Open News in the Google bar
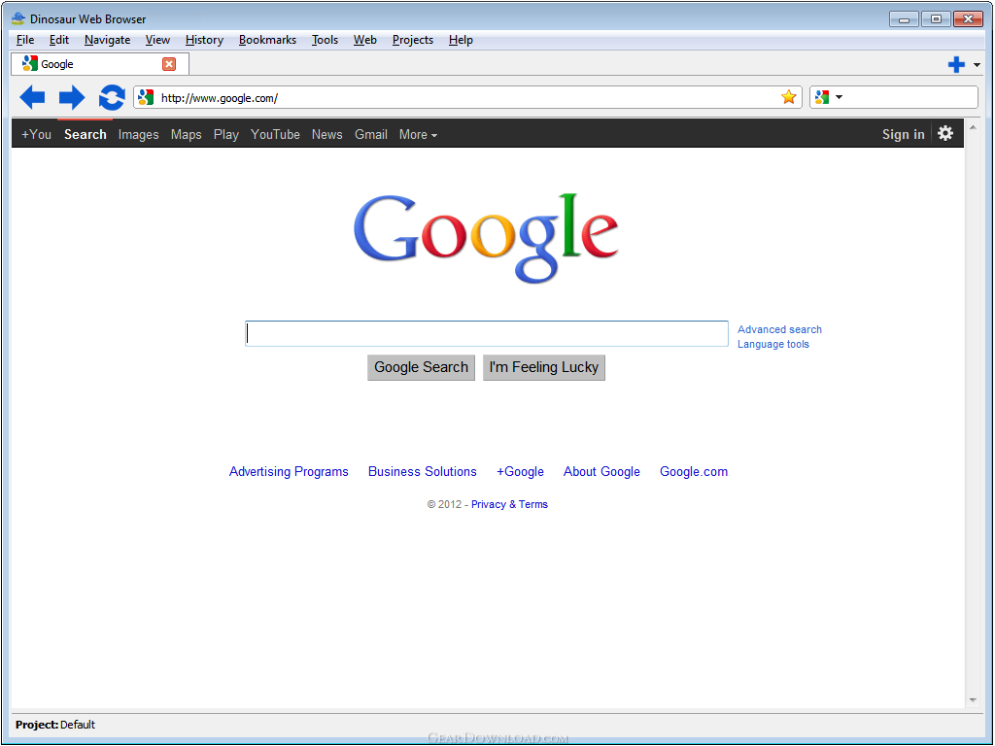 click(x=326, y=134)
